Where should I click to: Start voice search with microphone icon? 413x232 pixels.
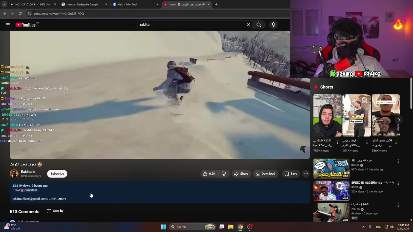pyautogui.click(x=273, y=25)
